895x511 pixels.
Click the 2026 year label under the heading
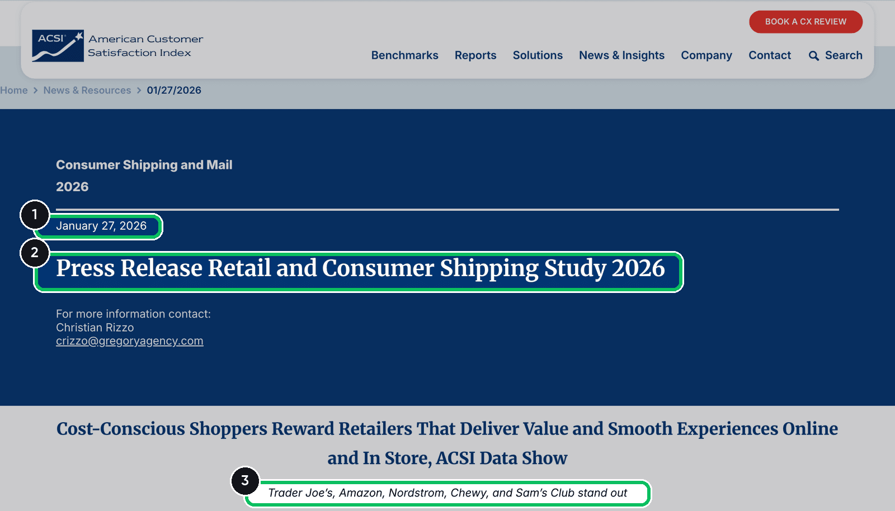[72, 187]
